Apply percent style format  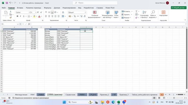[x=75, y=16]
